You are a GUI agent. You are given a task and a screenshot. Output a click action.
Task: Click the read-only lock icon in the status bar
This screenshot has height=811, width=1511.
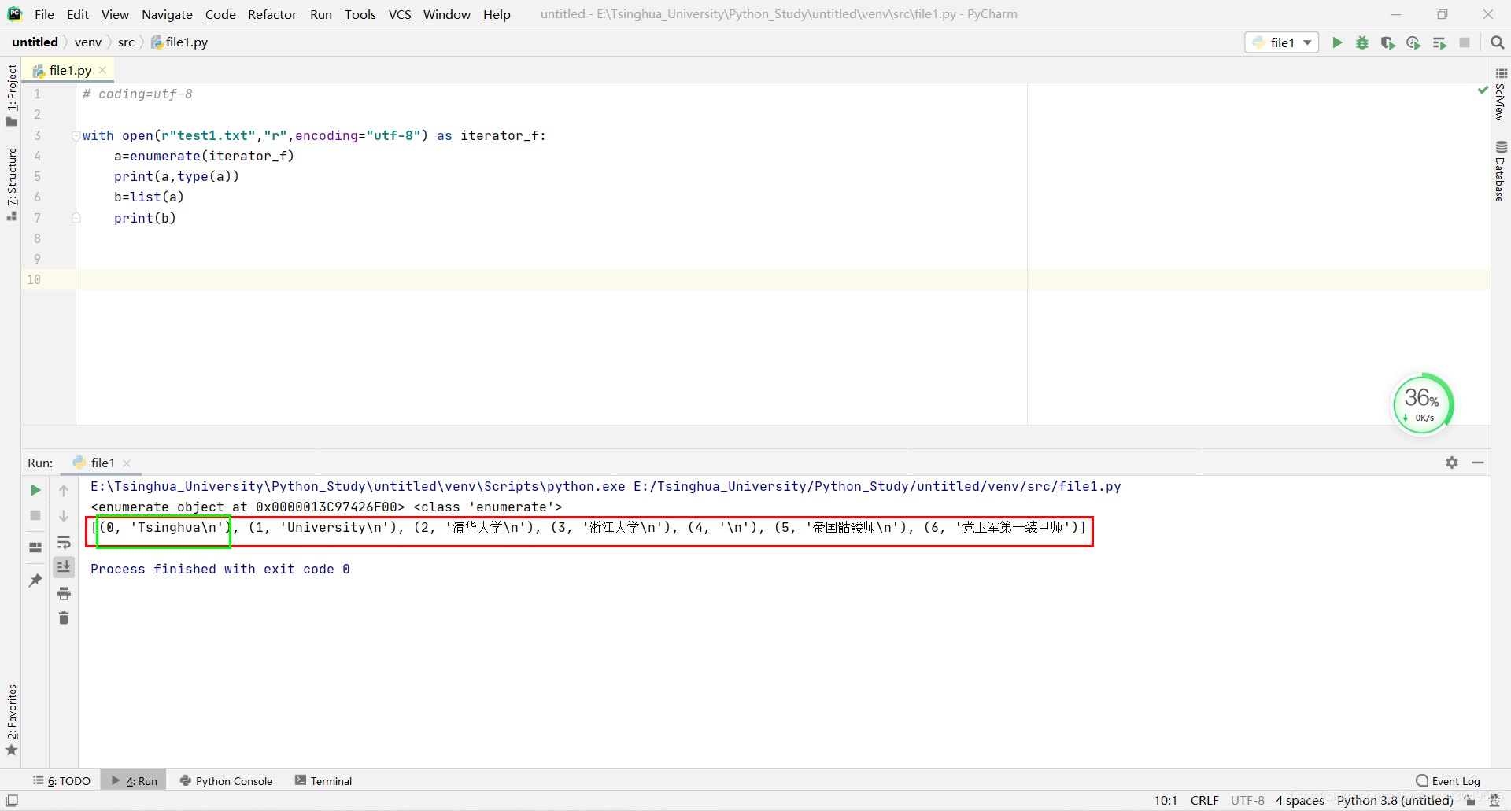tap(1470, 801)
